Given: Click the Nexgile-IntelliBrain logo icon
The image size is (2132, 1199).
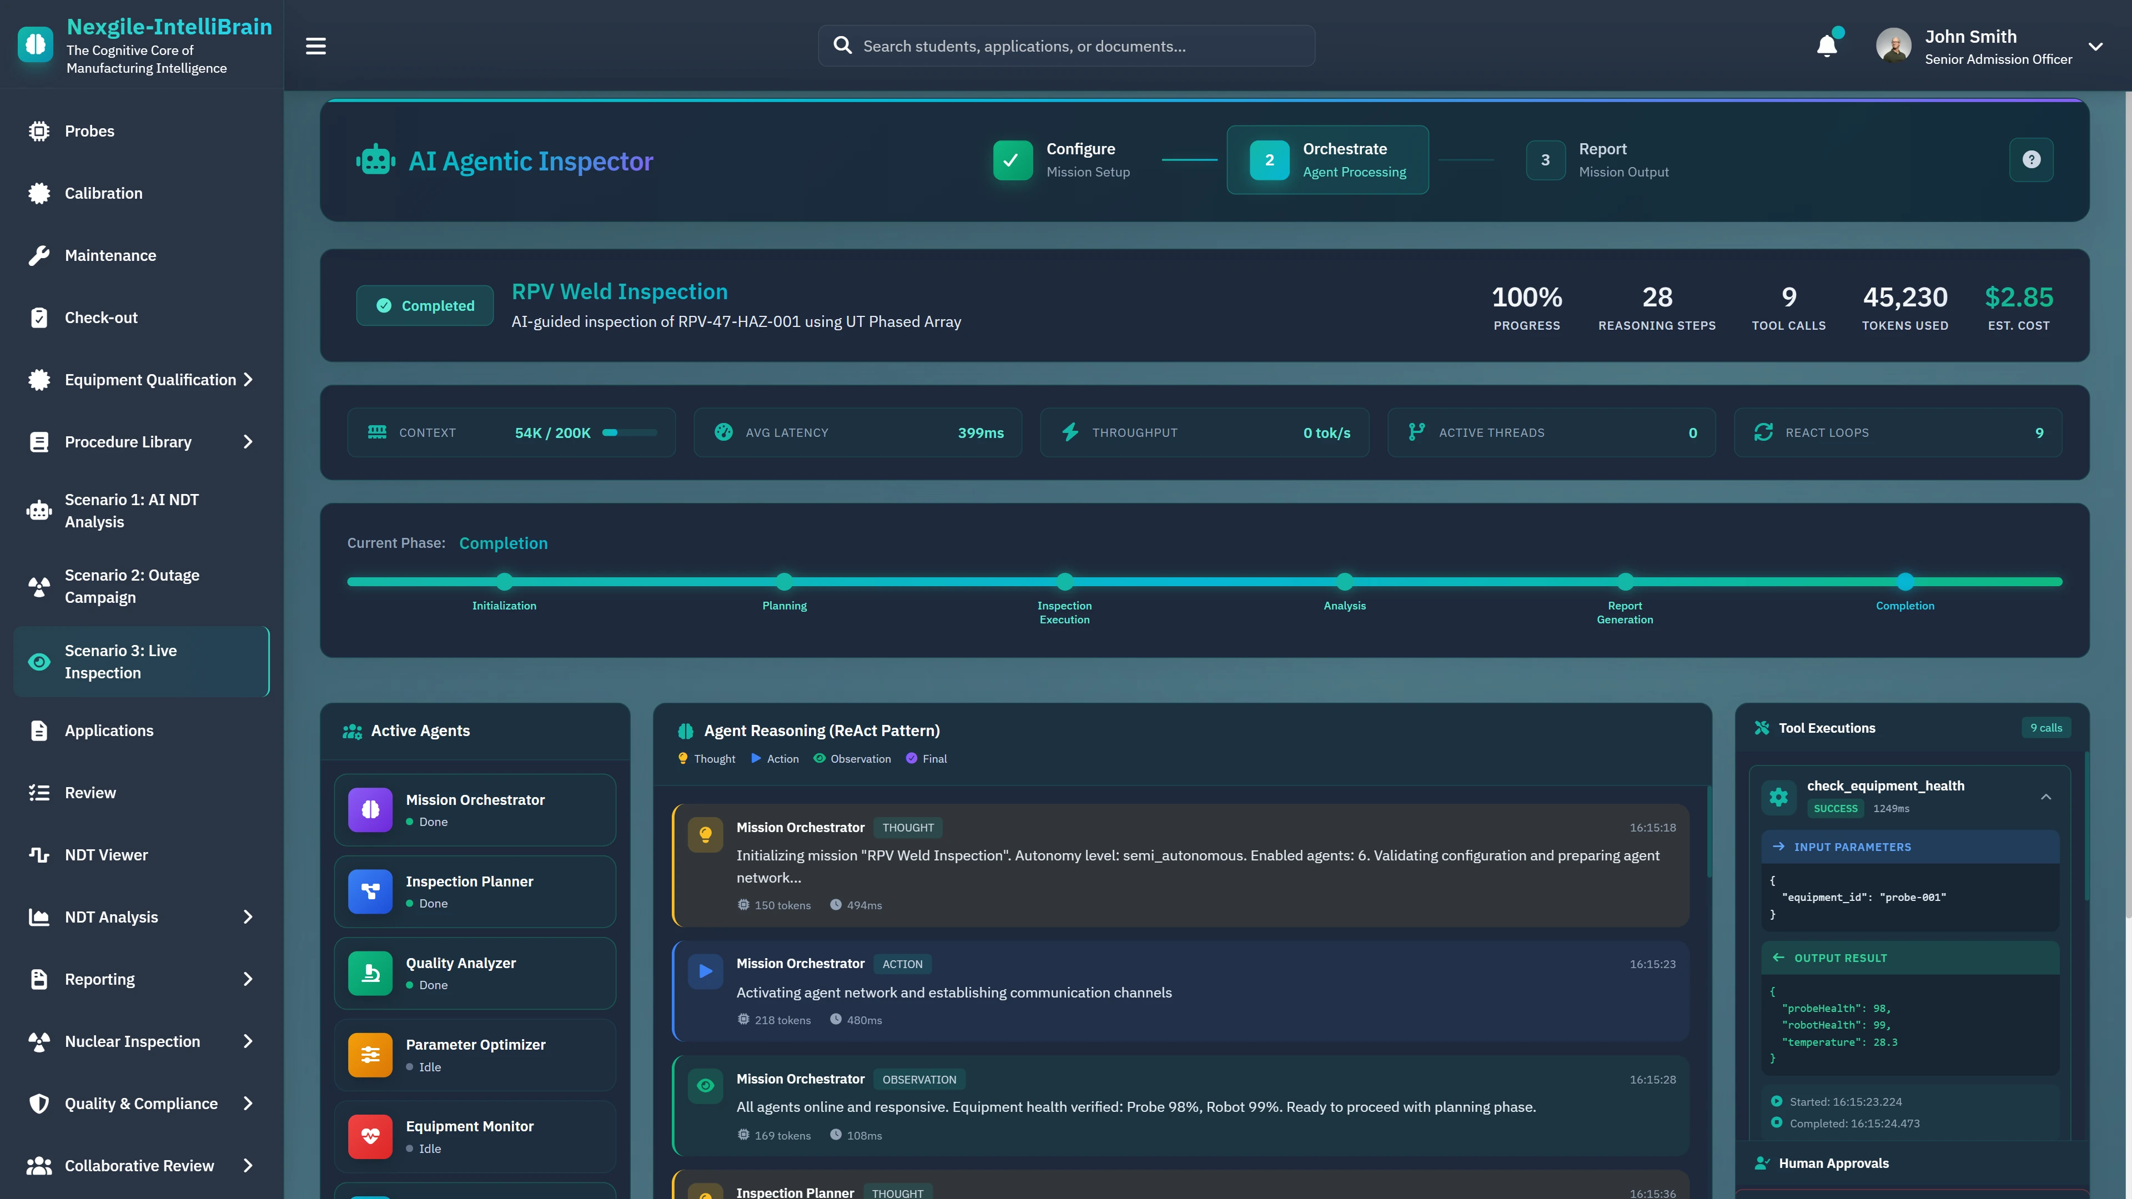Looking at the screenshot, I should click(x=36, y=44).
